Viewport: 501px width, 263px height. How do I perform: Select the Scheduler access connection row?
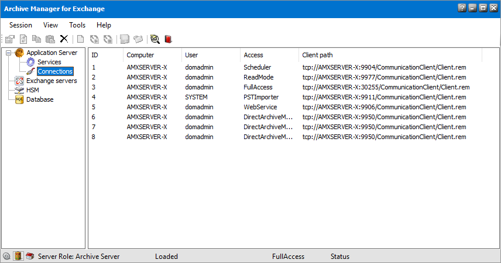point(285,67)
